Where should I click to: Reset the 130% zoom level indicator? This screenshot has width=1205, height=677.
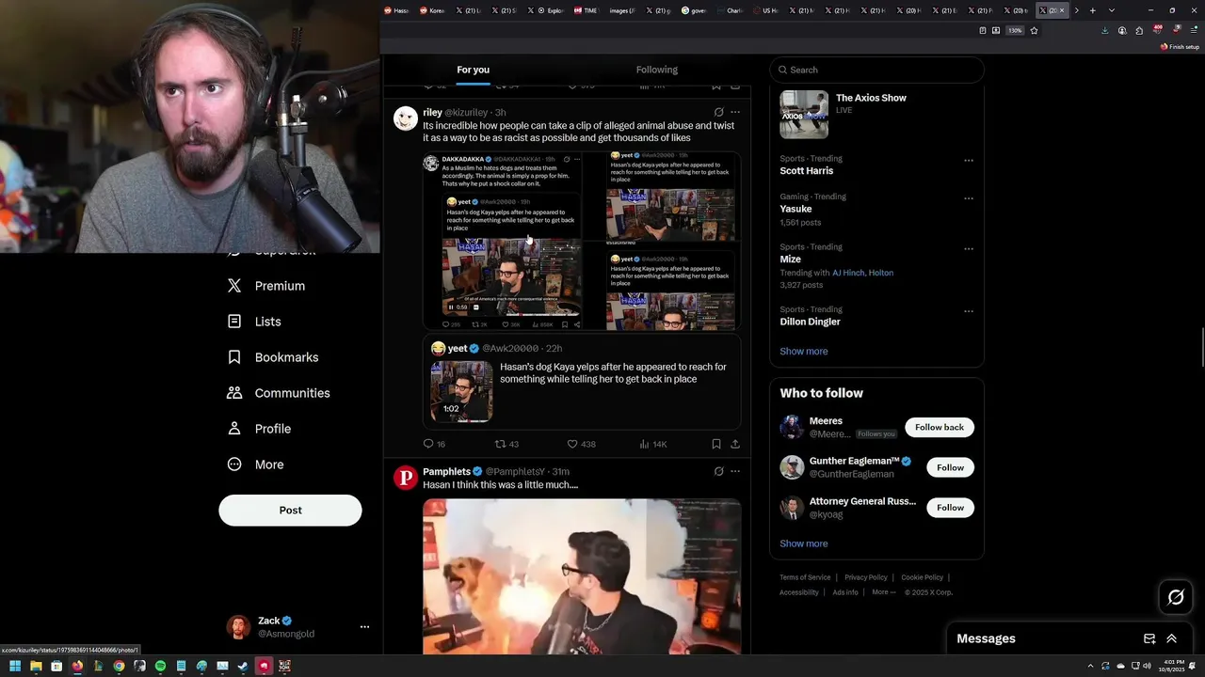click(x=1015, y=30)
